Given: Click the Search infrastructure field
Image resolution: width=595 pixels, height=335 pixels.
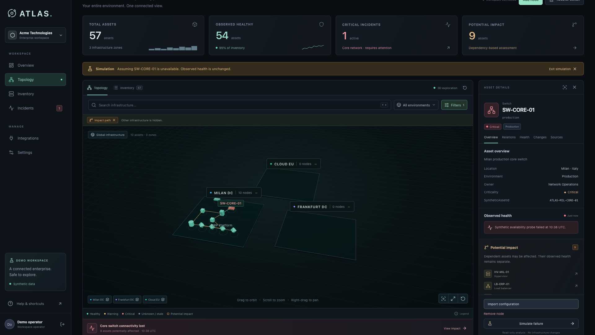Looking at the screenshot, I should pos(240,105).
